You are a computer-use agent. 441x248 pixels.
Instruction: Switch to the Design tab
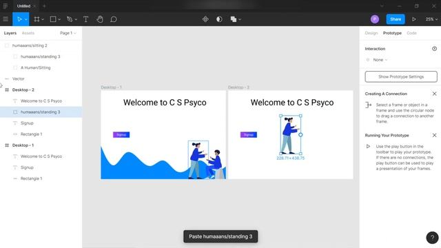pyautogui.click(x=371, y=33)
